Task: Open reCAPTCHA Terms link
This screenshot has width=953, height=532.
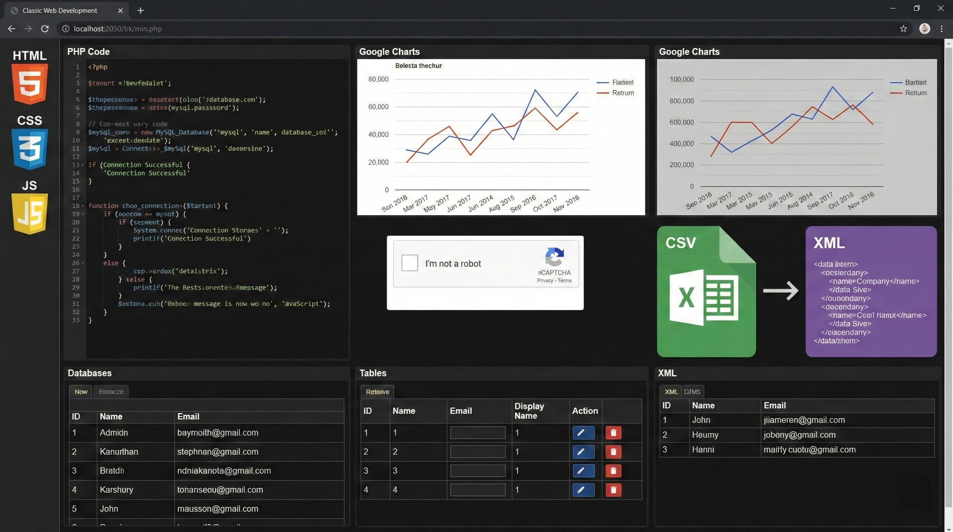Action: coord(564,281)
